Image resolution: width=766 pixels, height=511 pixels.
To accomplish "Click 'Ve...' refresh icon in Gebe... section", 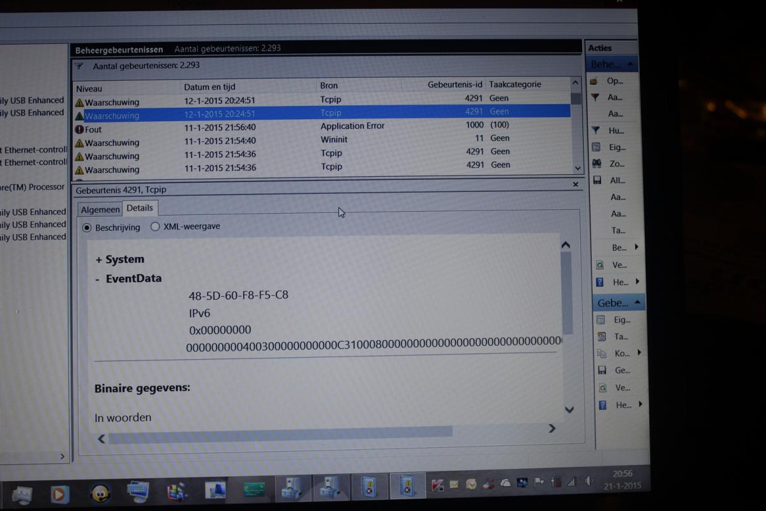I will click(x=602, y=387).
